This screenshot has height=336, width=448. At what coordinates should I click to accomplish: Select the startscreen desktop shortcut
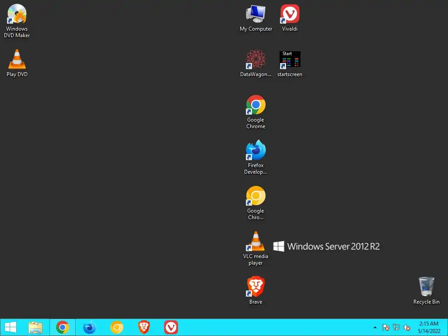[x=290, y=64]
